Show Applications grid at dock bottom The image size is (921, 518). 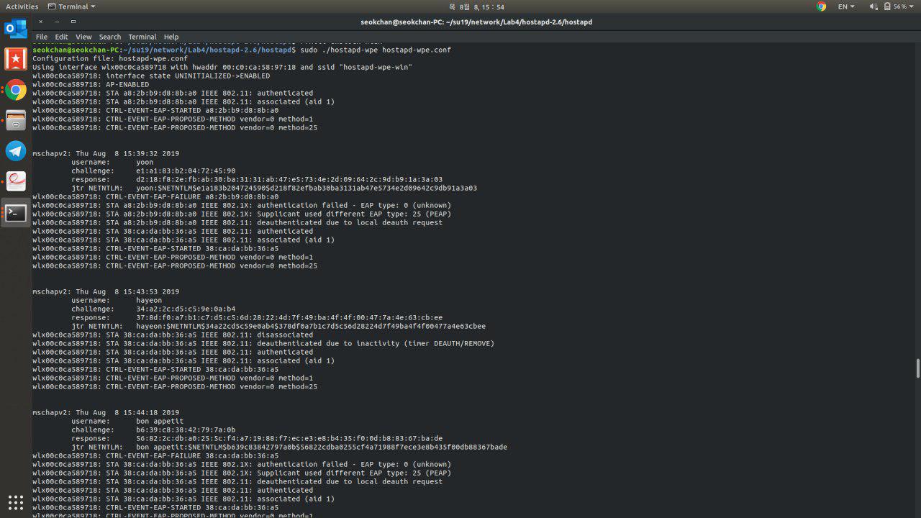coord(16,502)
